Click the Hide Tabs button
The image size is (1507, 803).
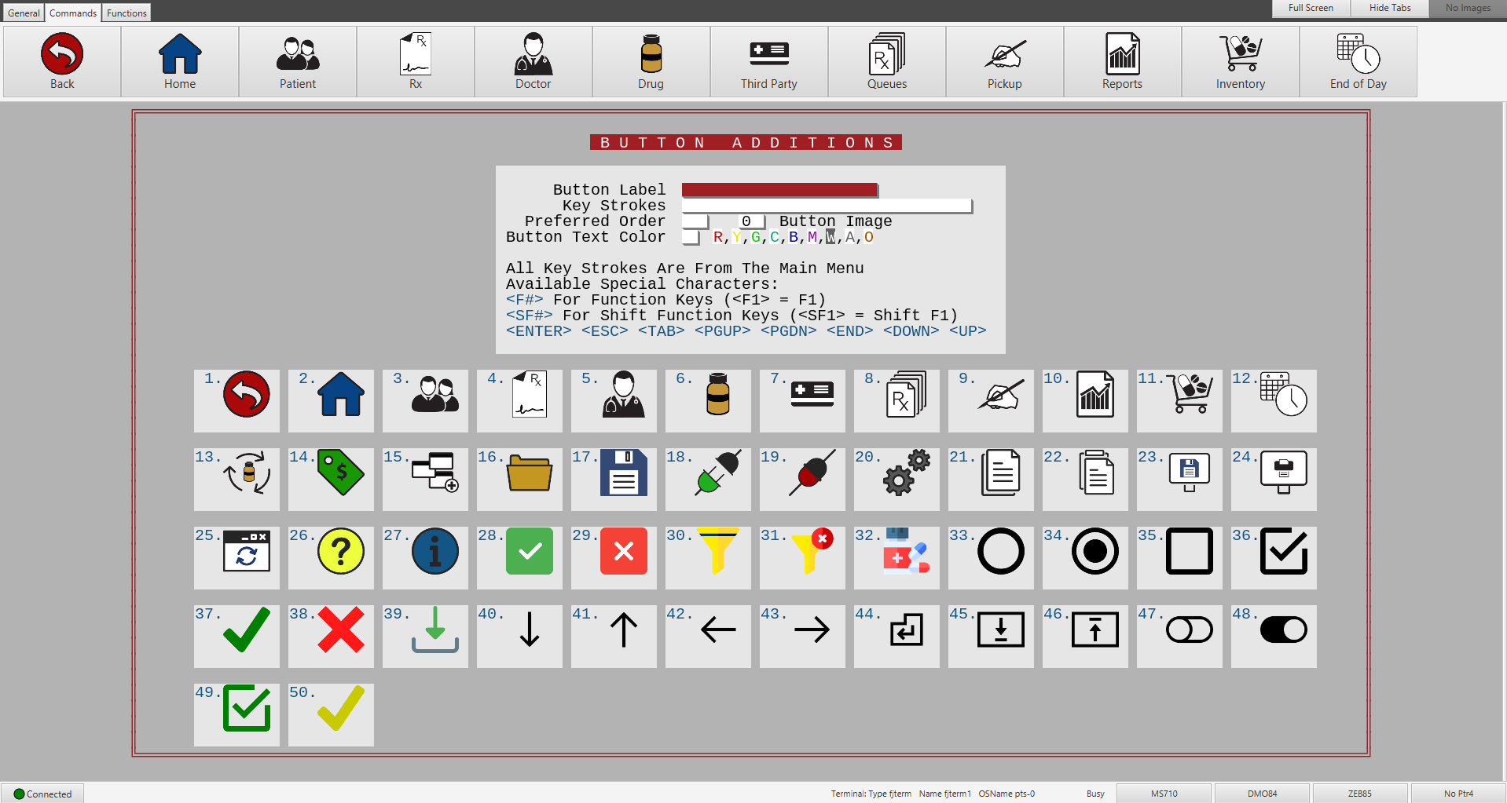point(1389,8)
